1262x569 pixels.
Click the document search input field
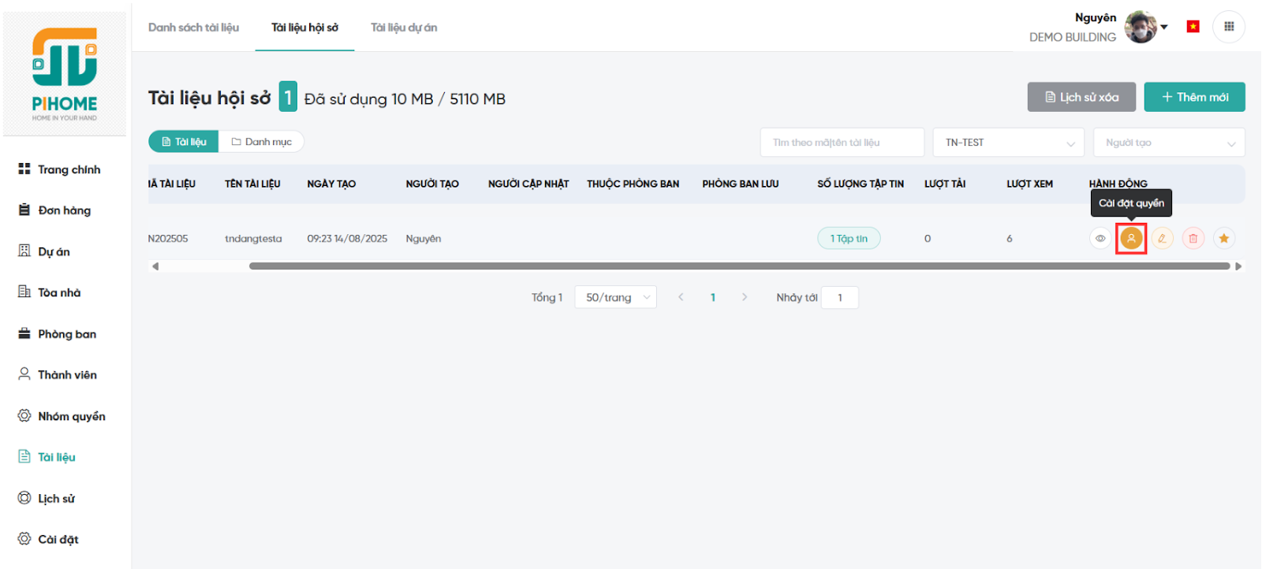(842, 143)
